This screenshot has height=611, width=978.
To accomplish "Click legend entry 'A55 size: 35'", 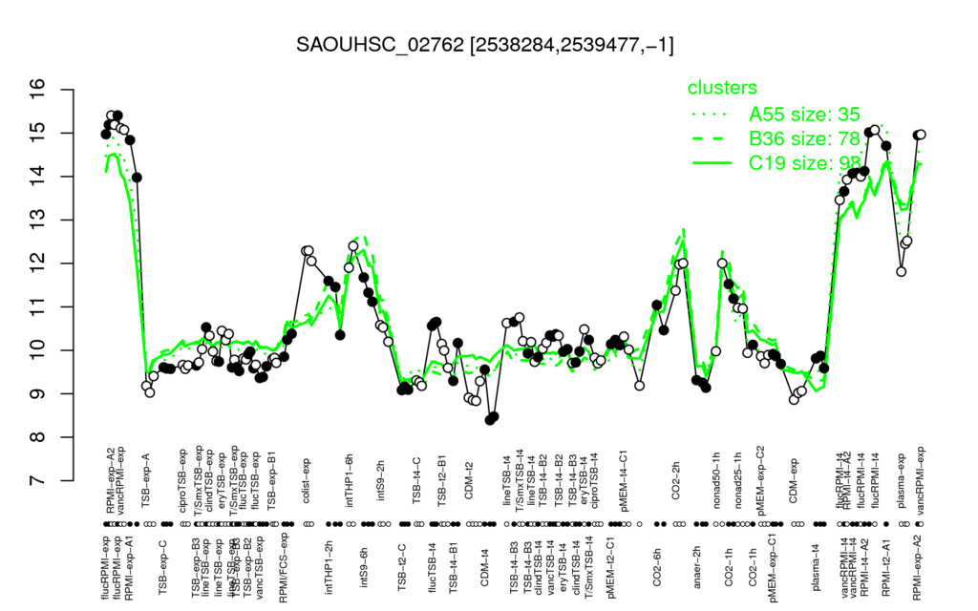I will [x=804, y=115].
